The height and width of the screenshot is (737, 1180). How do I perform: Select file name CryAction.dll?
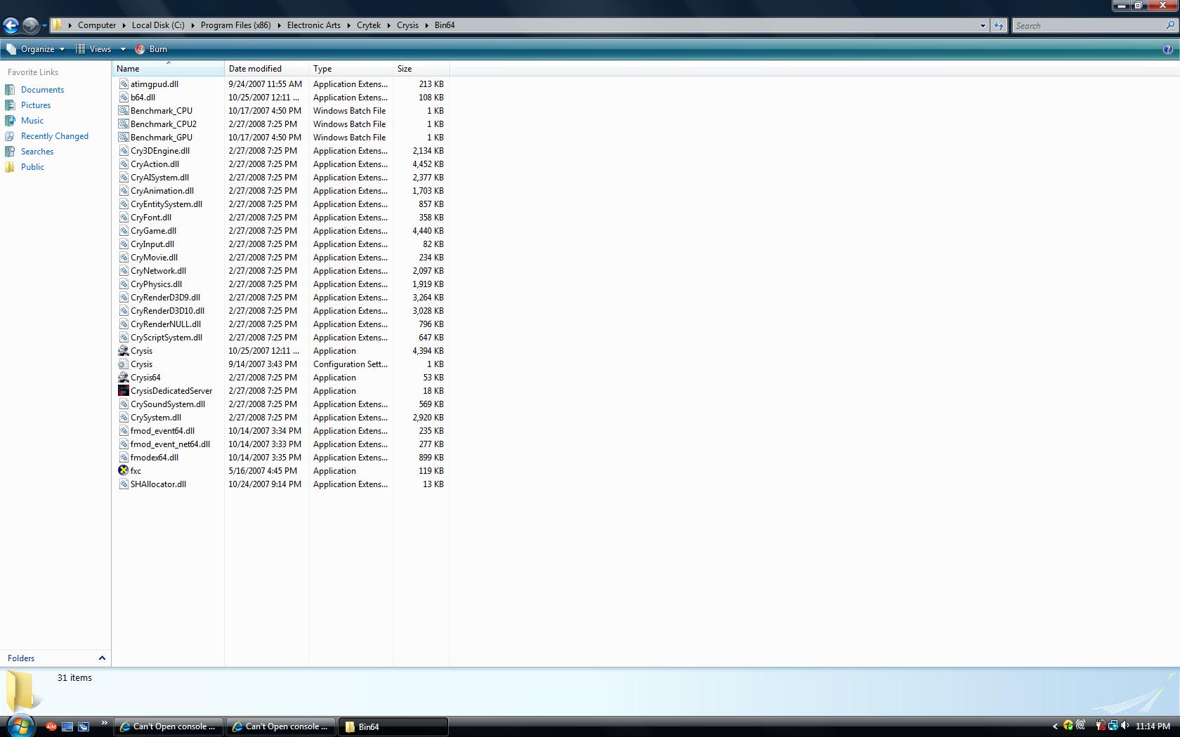[155, 164]
